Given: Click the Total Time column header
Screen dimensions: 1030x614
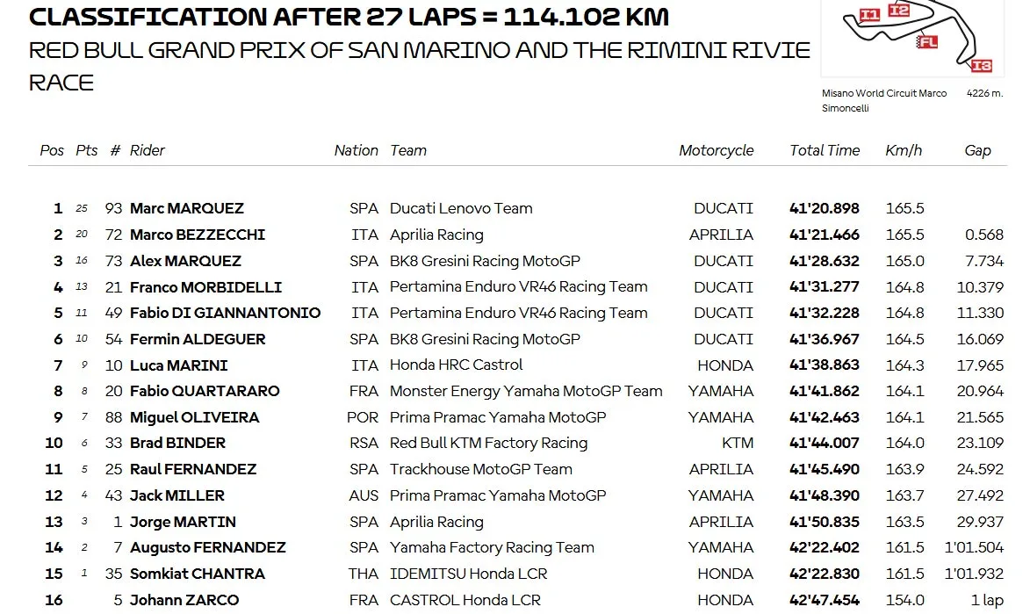Looking at the screenshot, I should tap(825, 150).
